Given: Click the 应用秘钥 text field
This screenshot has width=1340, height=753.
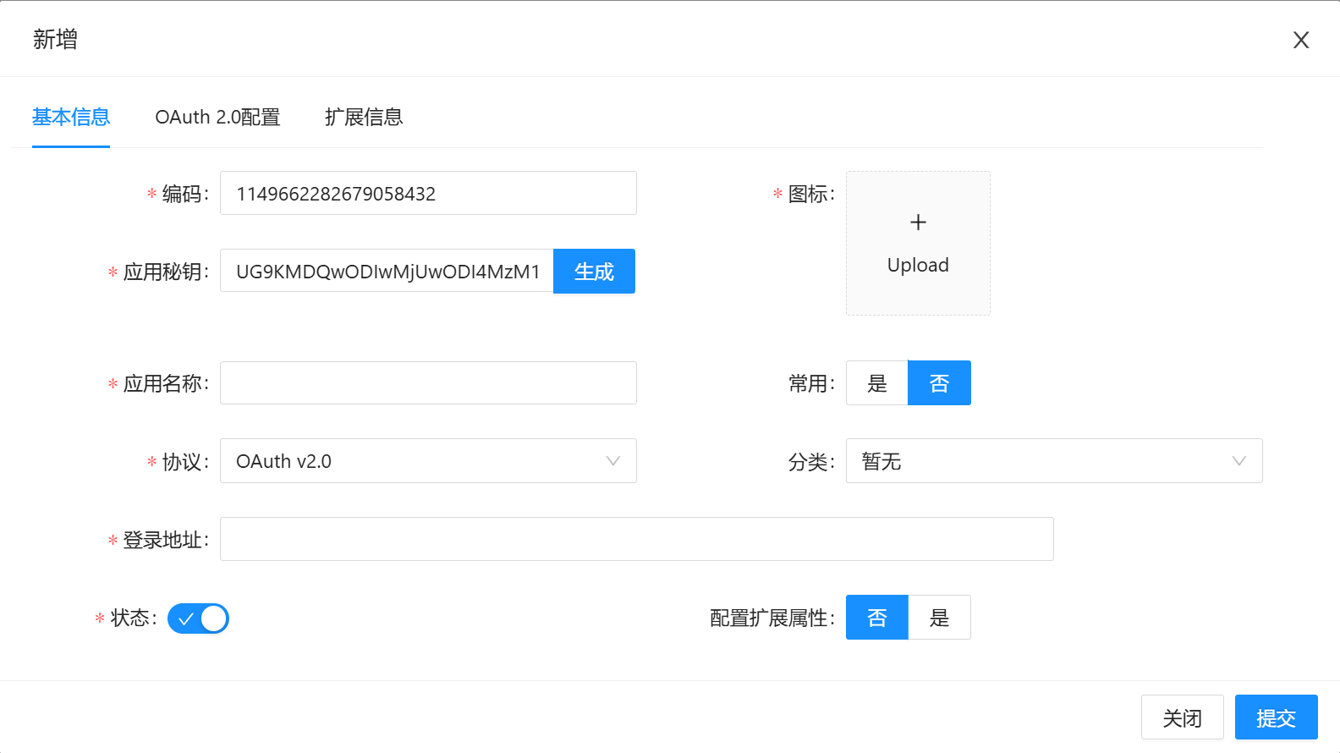Looking at the screenshot, I should [x=387, y=271].
